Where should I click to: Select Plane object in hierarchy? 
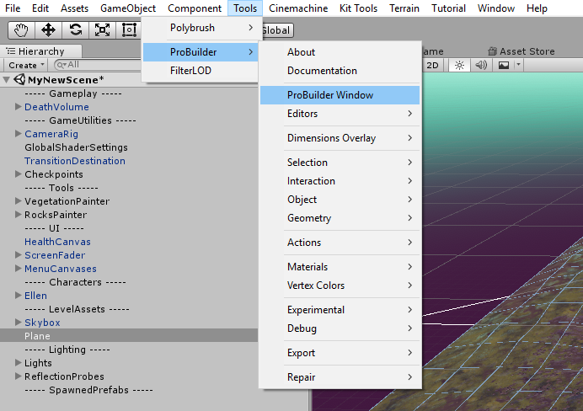38,336
